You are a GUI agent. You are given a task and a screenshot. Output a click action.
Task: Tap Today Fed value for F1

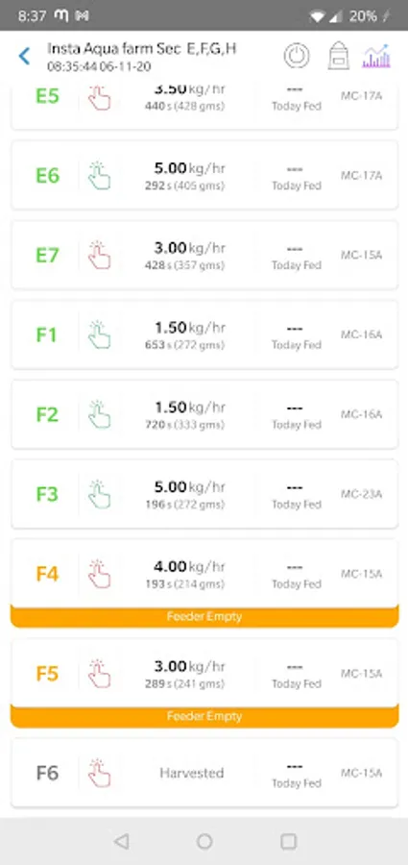click(296, 336)
